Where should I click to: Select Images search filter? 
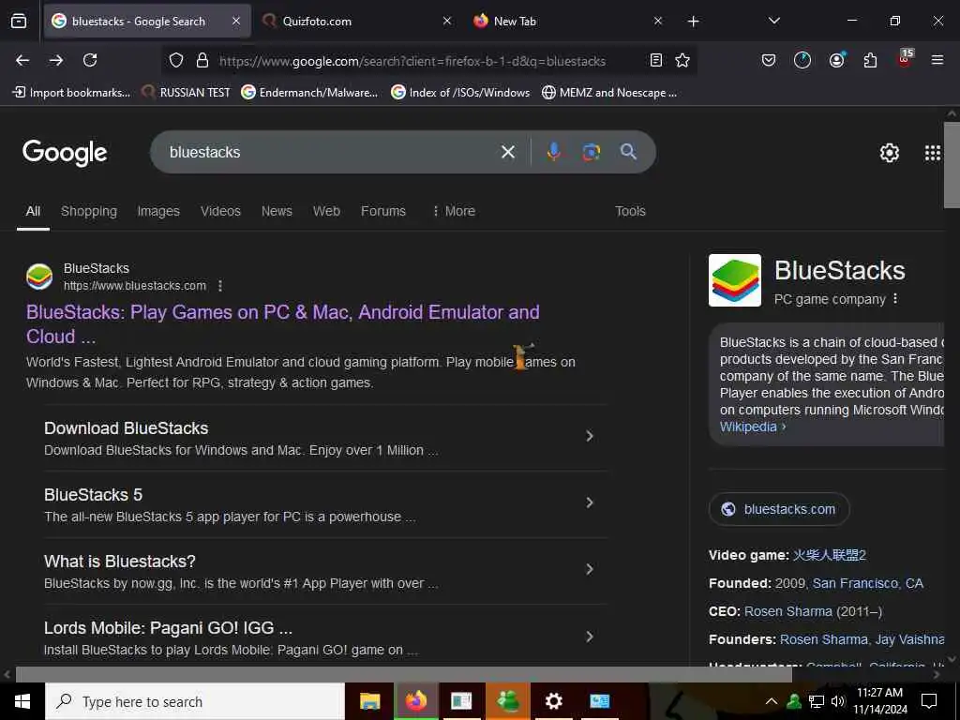pyautogui.click(x=158, y=211)
